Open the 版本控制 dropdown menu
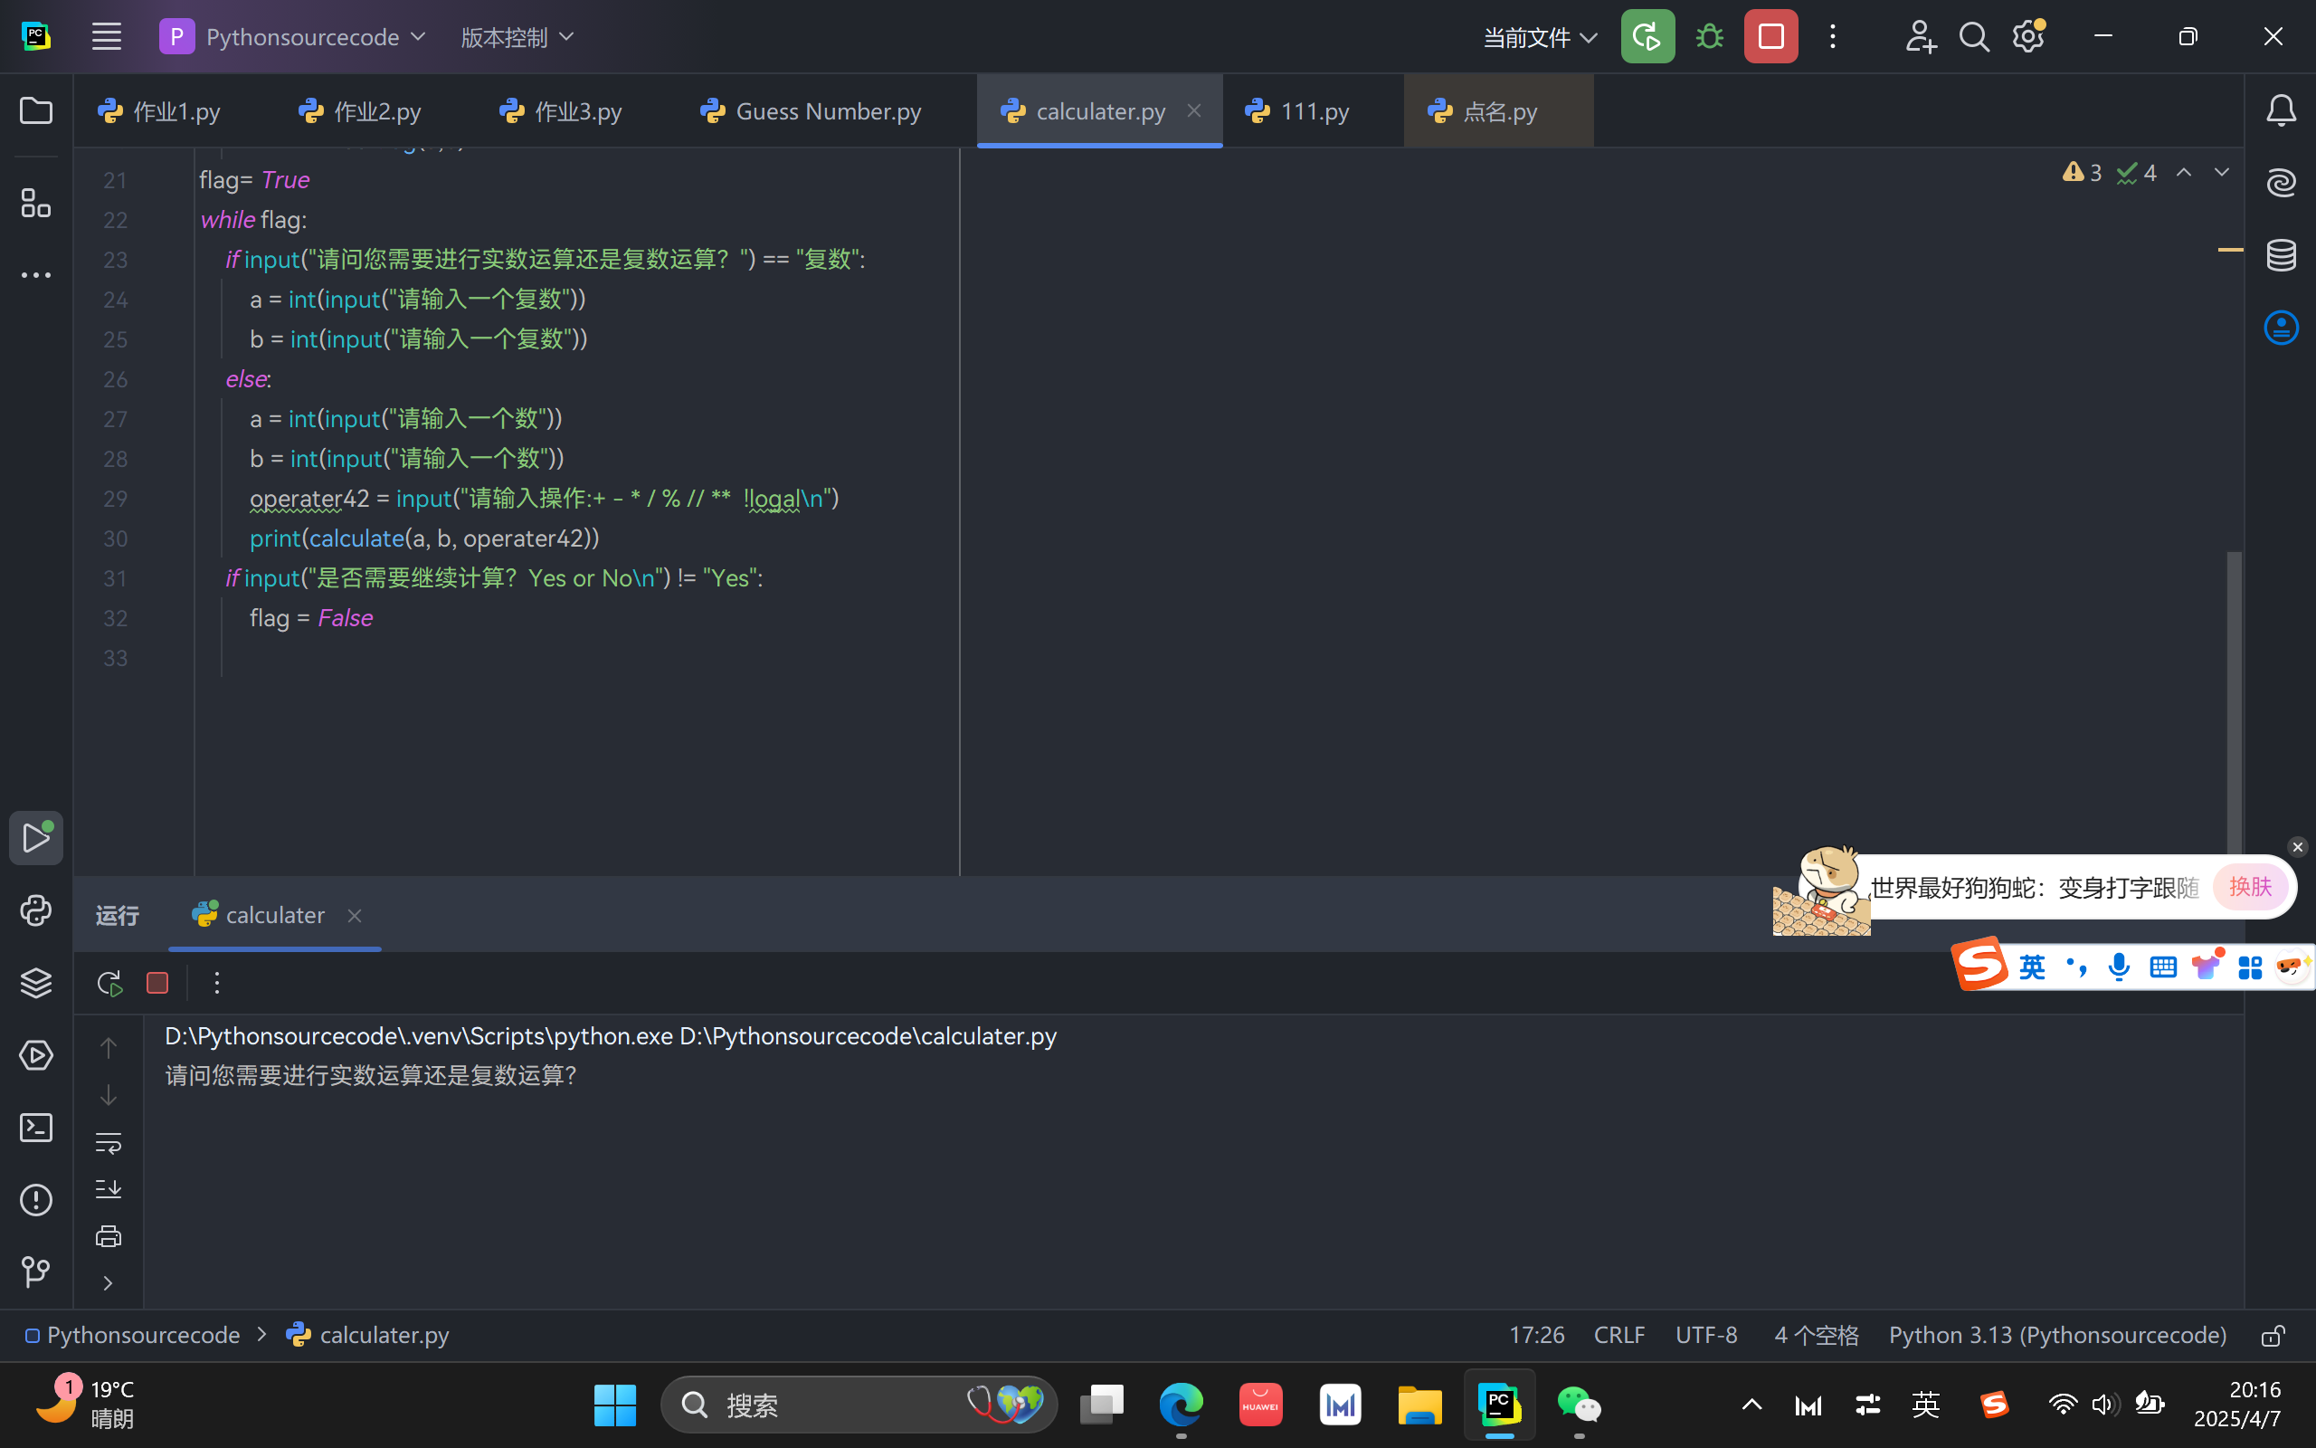Image resolution: width=2316 pixels, height=1448 pixels. pyautogui.click(x=517, y=37)
